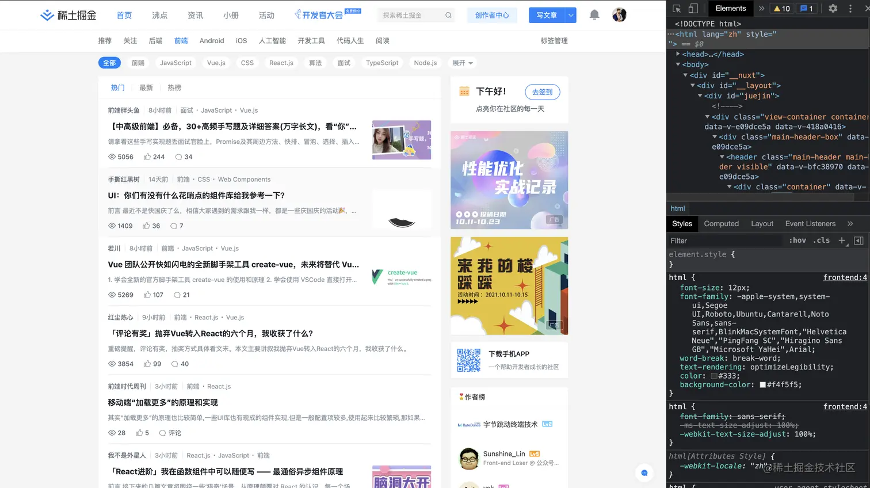870x488 pixels.
Task: Toggle the computed styles sidebar icon
Action: (x=858, y=241)
